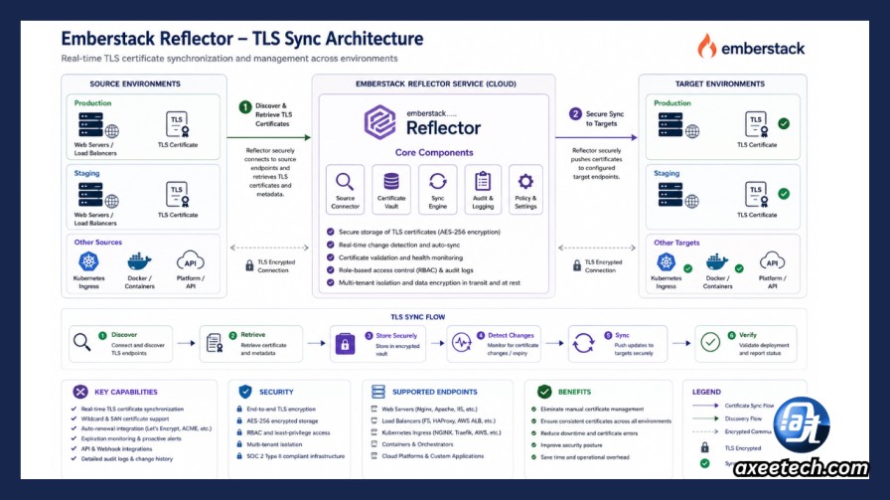Screen dimensions: 890x500
Task: Click Target Staging server icon
Action: click(x=678, y=196)
